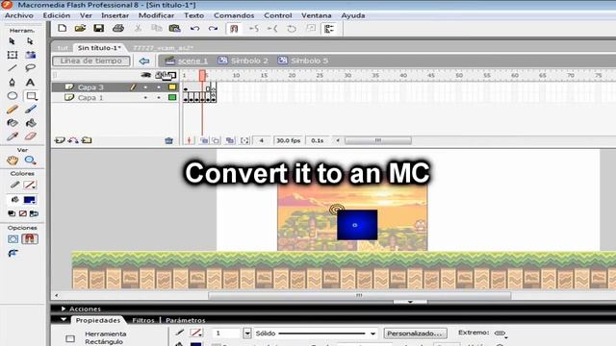Click the New document toolbar icon

pos(62,28)
